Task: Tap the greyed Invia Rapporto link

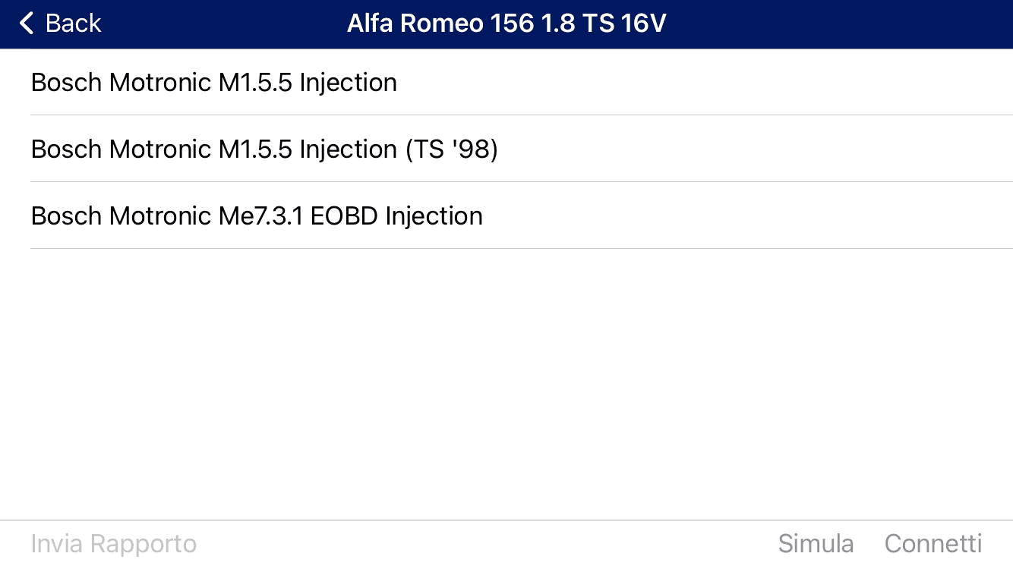Action: 114,543
